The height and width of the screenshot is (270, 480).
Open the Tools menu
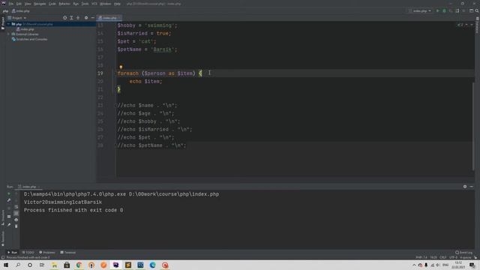click(85, 4)
